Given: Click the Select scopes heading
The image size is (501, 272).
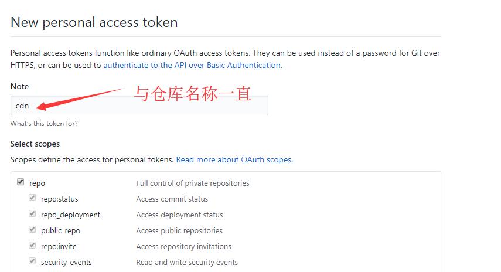Looking at the screenshot, I should click(x=35, y=144).
